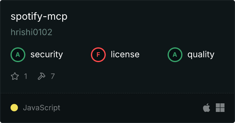Click the hammer tools icon
Screen dimensions: 235x123
[41, 76]
